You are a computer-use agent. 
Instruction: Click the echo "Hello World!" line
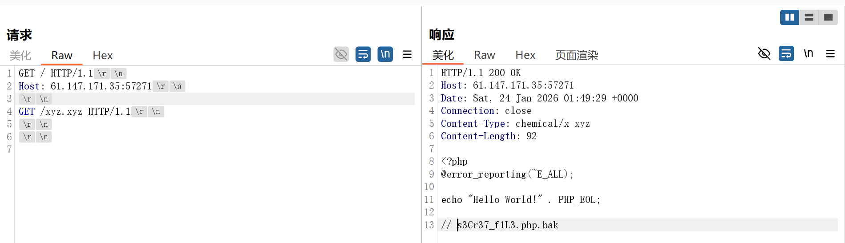(x=521, y=199)
